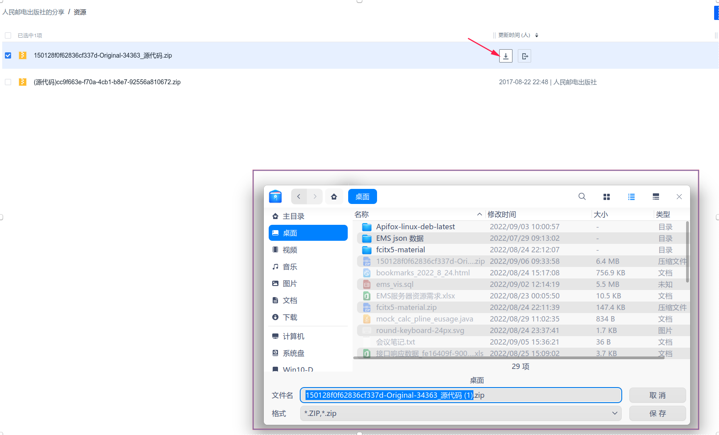Collapse the 名称 column sort chevron
Screen dimensions: 719x435
click(x=479, y=214)
